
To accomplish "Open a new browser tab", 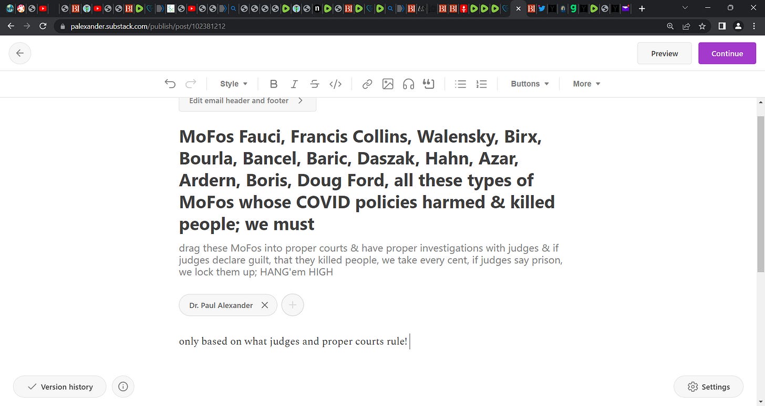I will pos(642,8).
